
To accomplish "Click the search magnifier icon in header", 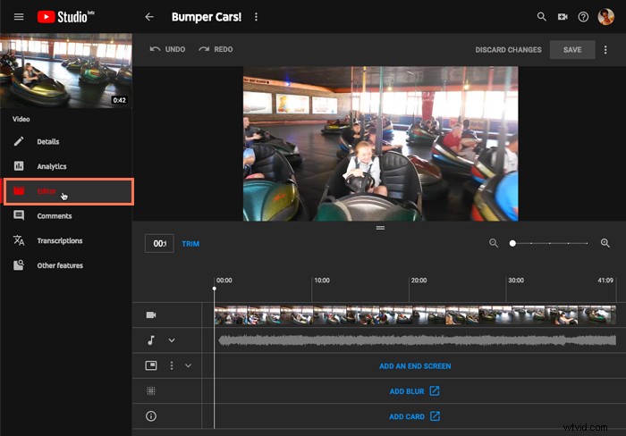I will (541, 17).
